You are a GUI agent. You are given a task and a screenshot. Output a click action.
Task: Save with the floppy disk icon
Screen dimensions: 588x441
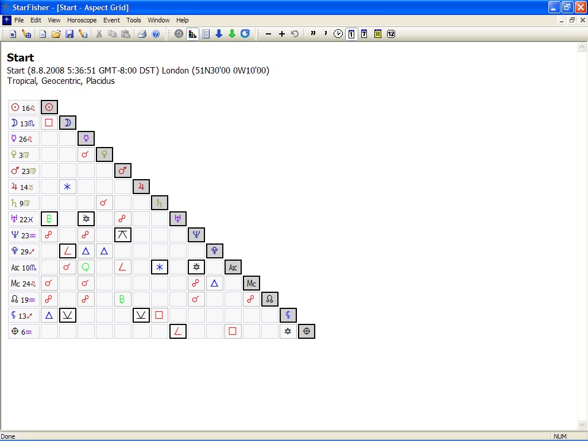pos(69,34)
